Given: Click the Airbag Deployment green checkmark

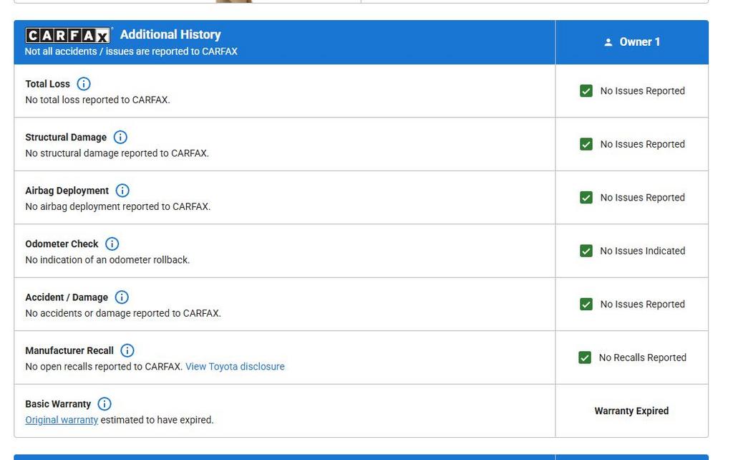Looking at the screenshot, I should pyautogui.click(x=586, y=198).
